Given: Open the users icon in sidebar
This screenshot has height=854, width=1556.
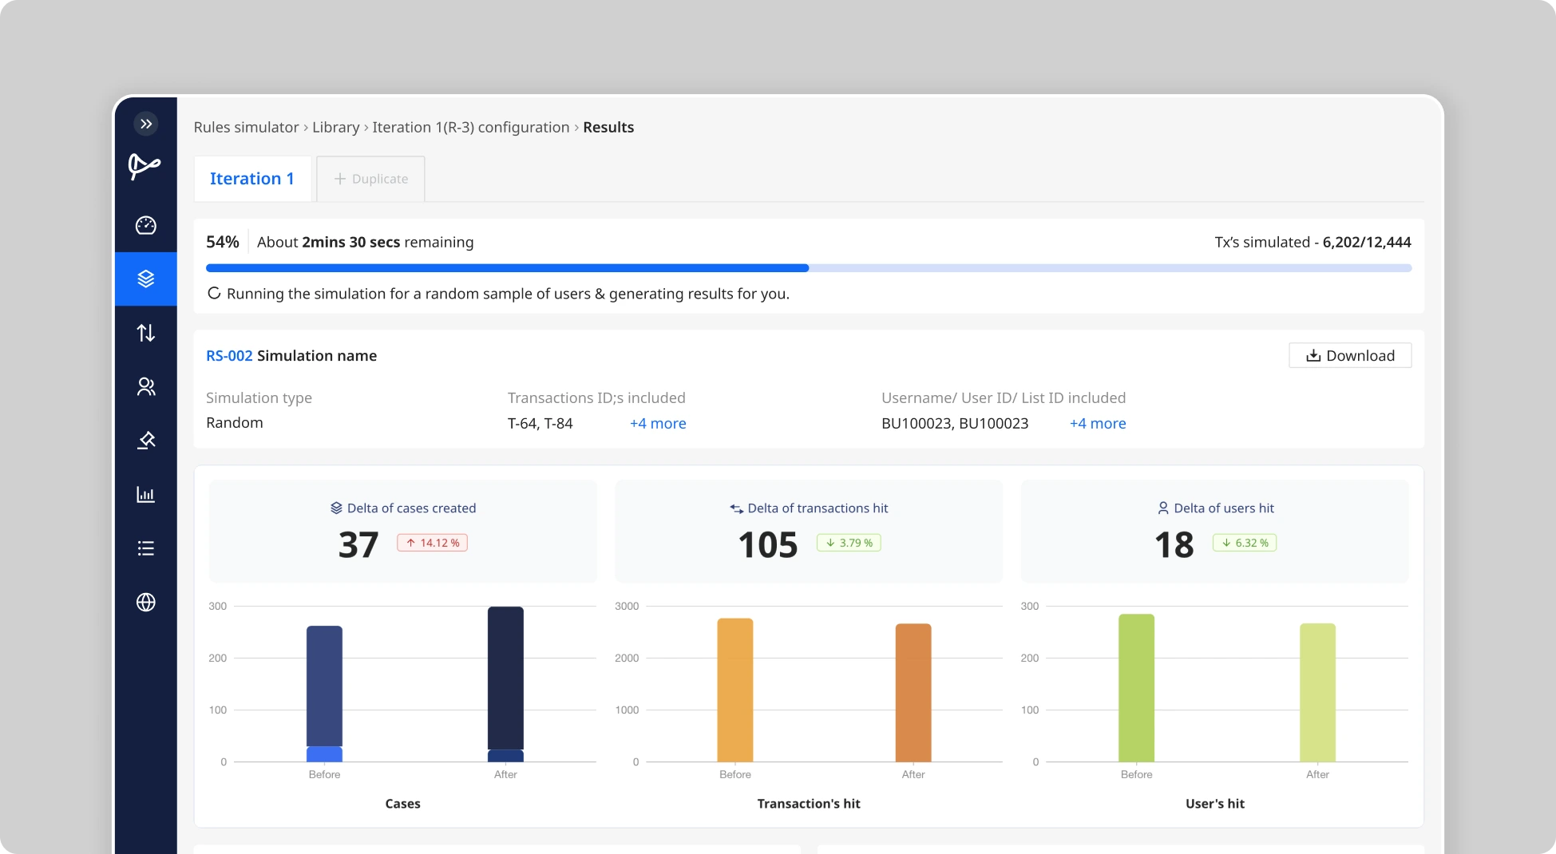Looking at the screenshot, I should point(146,386).
